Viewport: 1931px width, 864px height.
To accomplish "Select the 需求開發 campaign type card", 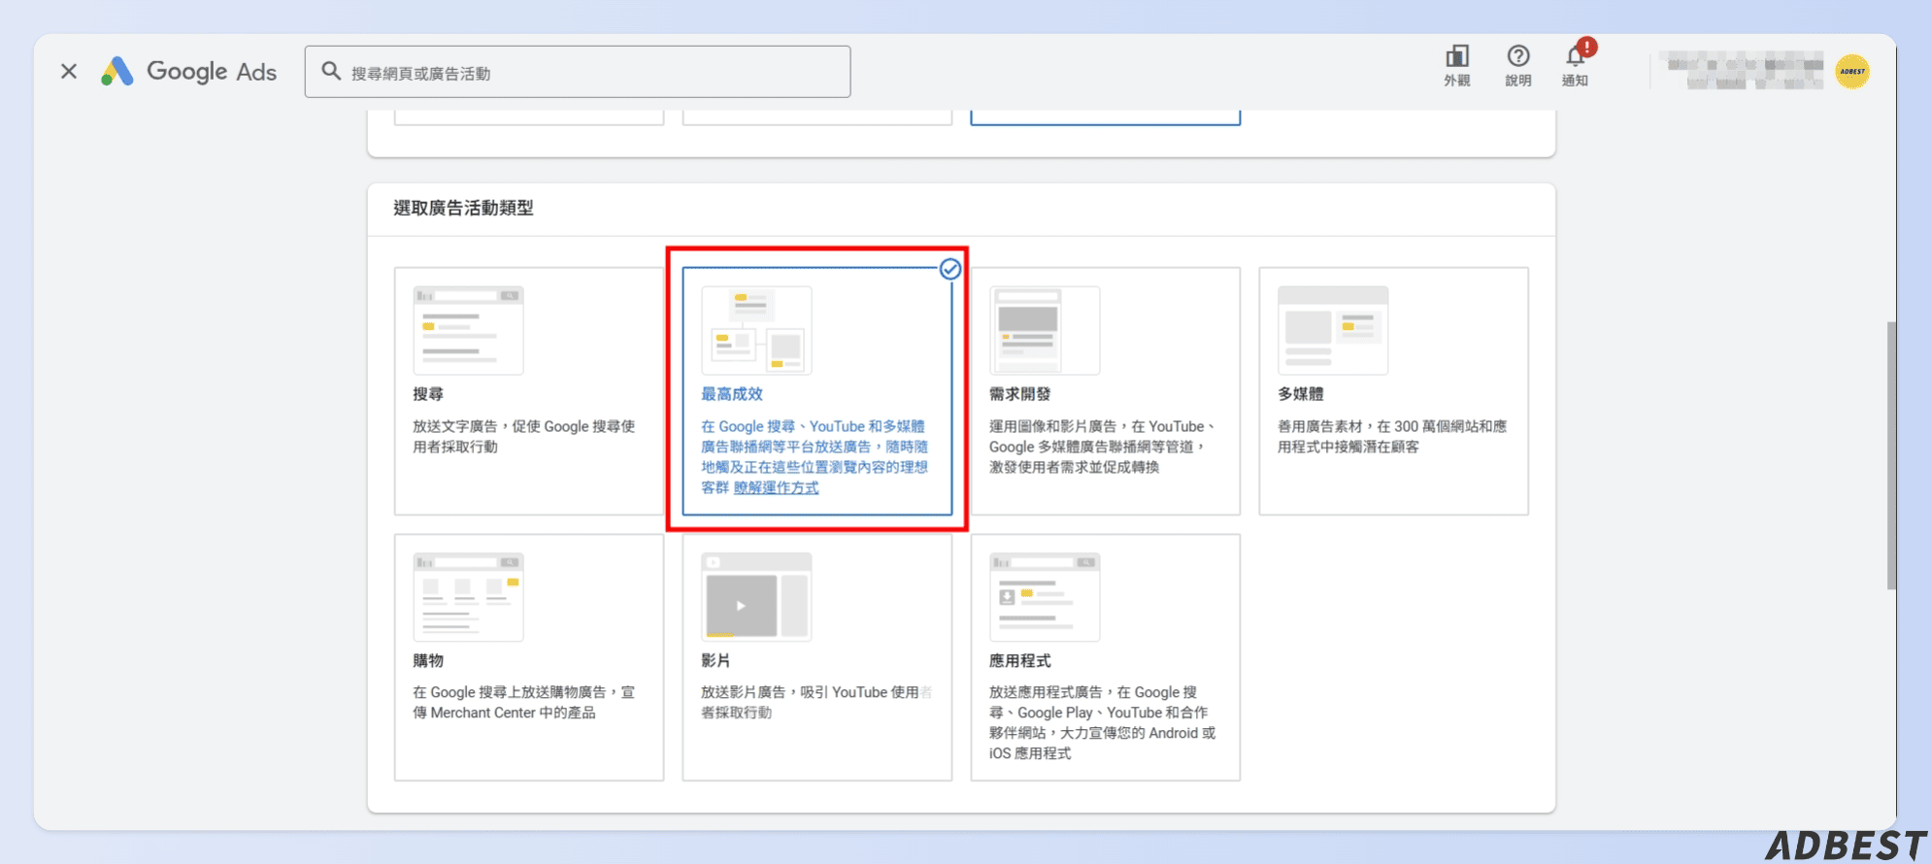I will tap(1106, 391).
